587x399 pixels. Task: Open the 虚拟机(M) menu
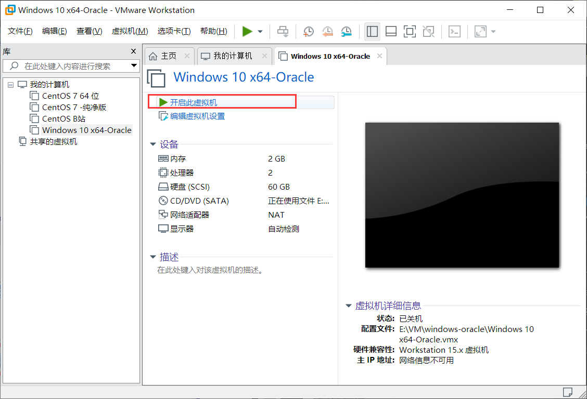[x=129, y=31]
